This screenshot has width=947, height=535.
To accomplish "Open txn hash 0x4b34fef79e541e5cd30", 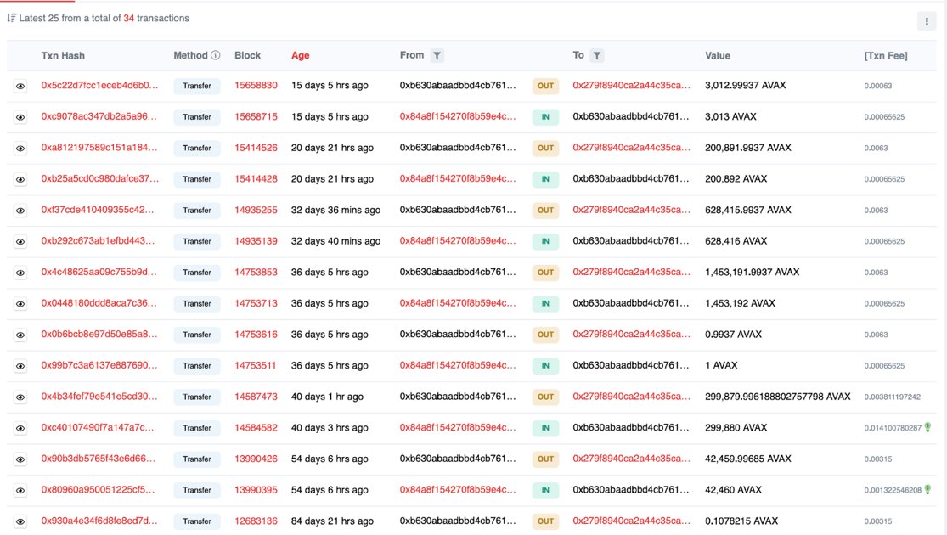I will point(99,396).
